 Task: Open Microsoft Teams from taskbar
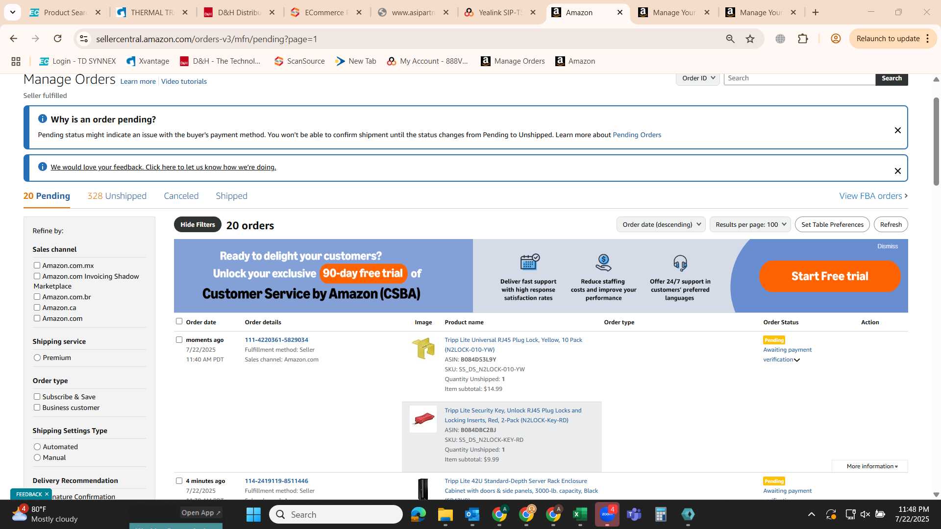coord(634,514)
